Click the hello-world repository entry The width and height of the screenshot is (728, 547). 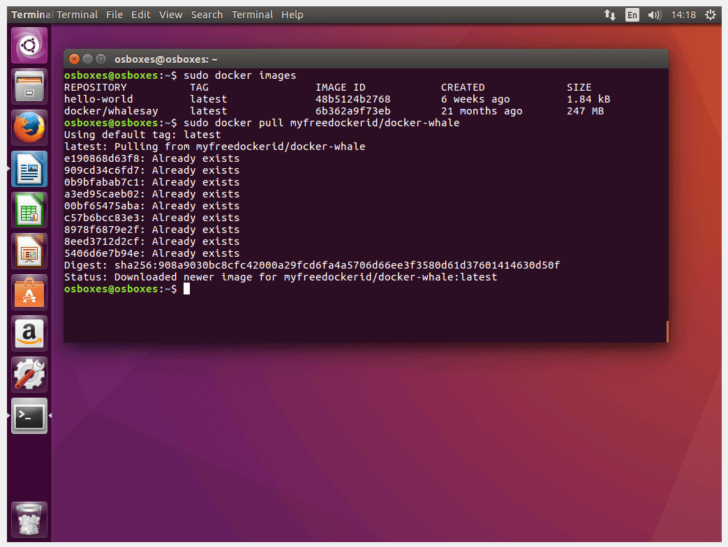[x=98, y=99]
